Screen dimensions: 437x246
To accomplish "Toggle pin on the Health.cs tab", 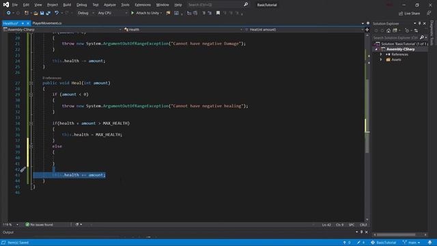I will coord(23,23).
